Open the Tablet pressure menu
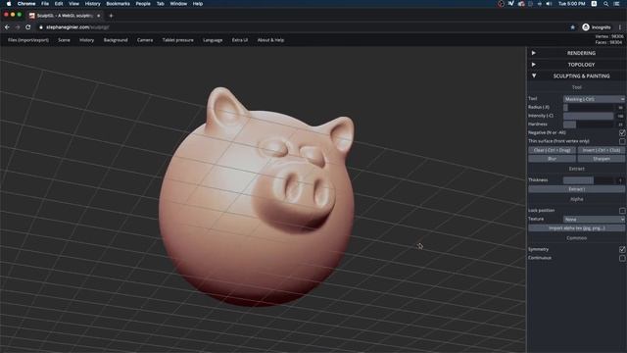The image size is (627, 353). point(178,40)
